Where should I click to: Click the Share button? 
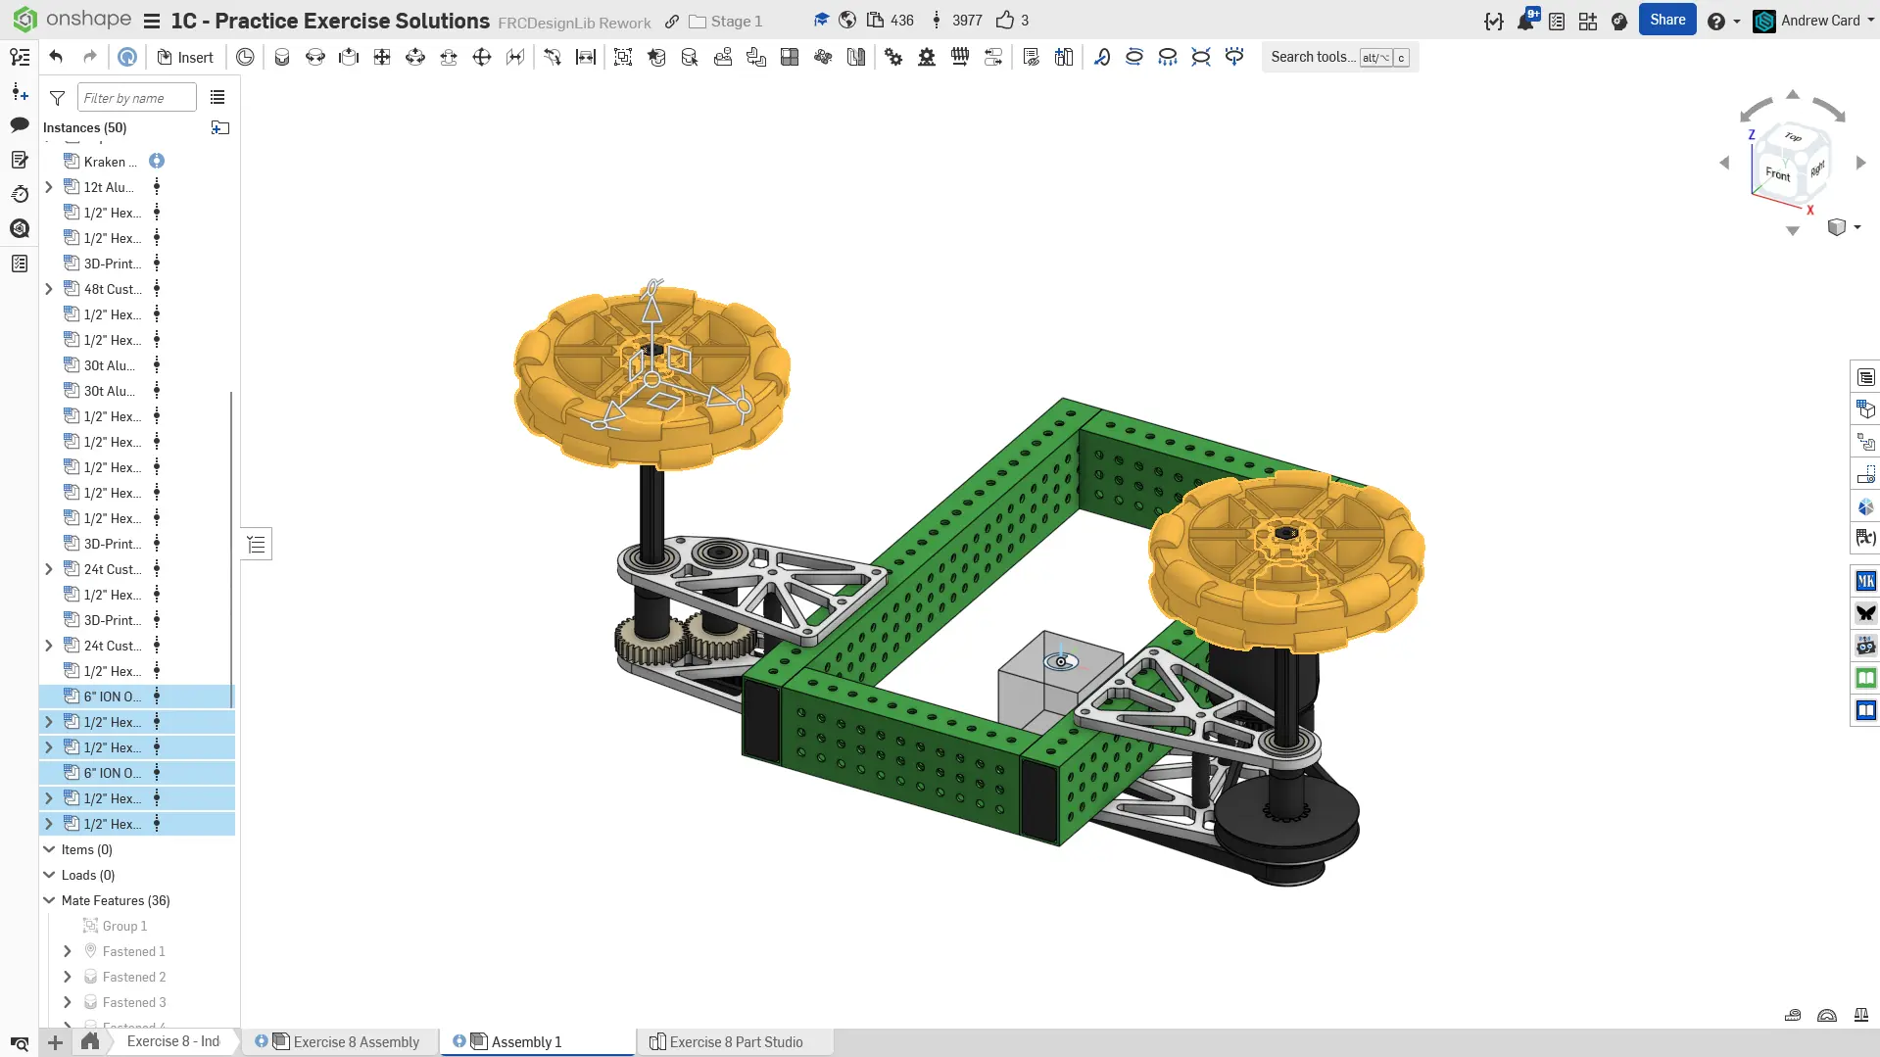point(1666,20)
